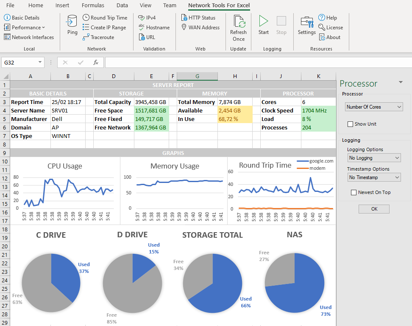Click the C DRIVE pie chart
The image size is (412, 326).
[x=51, y=283]
